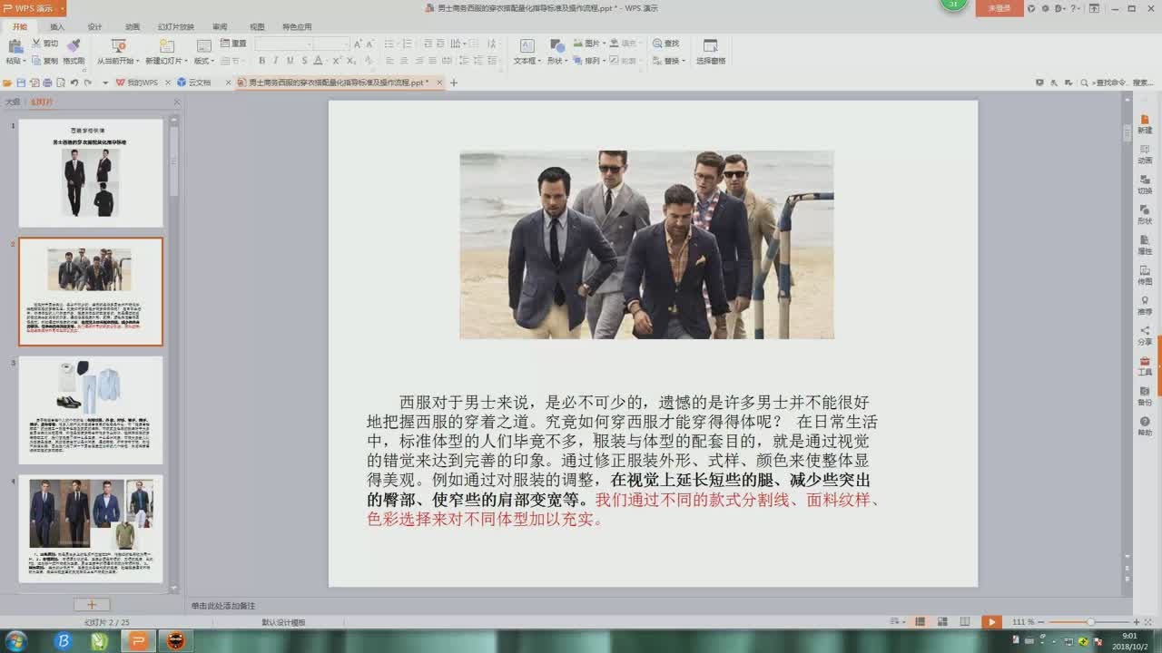Screen dimensions: 1162x653
Task: Select slide 1 thumbnail
Action: pos(91,173)
